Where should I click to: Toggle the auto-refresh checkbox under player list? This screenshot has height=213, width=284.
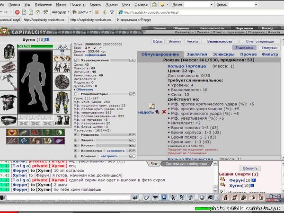[x=222, y=191]
